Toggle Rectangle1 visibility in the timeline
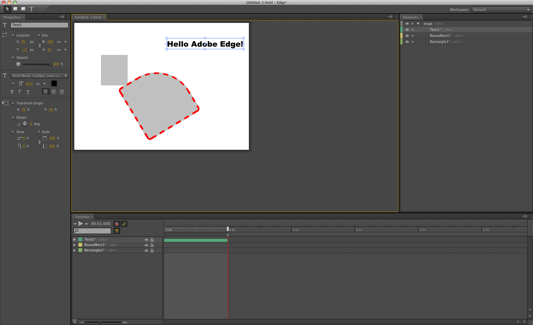 point(146,250)
